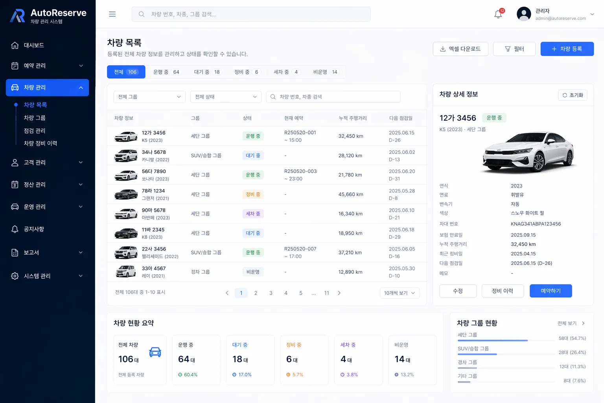Select the 비운영 14 tab
The height and width of the screenshot is (403, 604).
326,72
